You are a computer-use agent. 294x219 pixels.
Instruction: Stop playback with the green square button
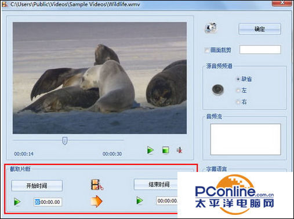point(166,150)
